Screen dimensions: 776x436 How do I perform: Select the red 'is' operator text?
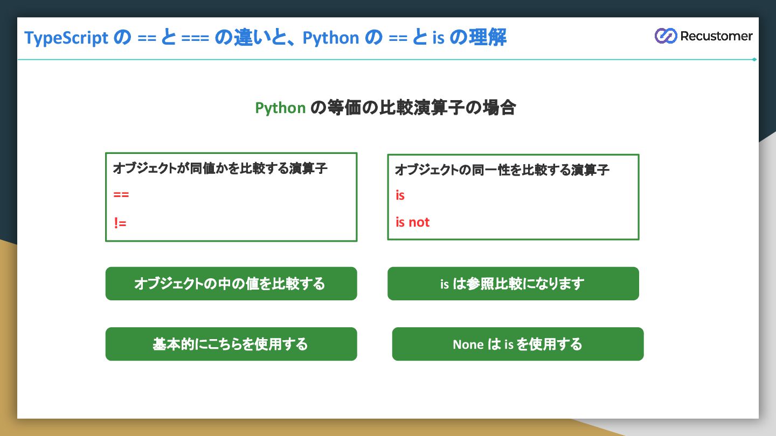tap(400, 195)
